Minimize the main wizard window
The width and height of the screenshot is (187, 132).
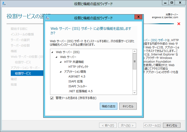tap(165, 3)
